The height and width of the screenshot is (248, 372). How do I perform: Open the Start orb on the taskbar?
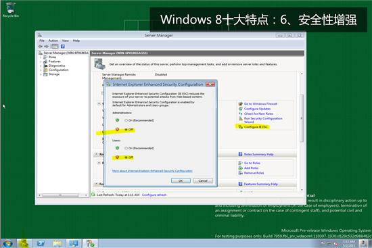[8, 243]
